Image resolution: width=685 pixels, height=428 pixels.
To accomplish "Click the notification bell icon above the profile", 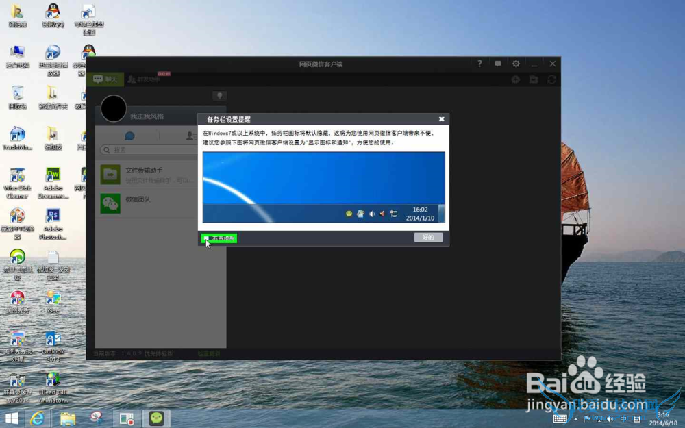I will pyautogui.click(x=219, y=96).
